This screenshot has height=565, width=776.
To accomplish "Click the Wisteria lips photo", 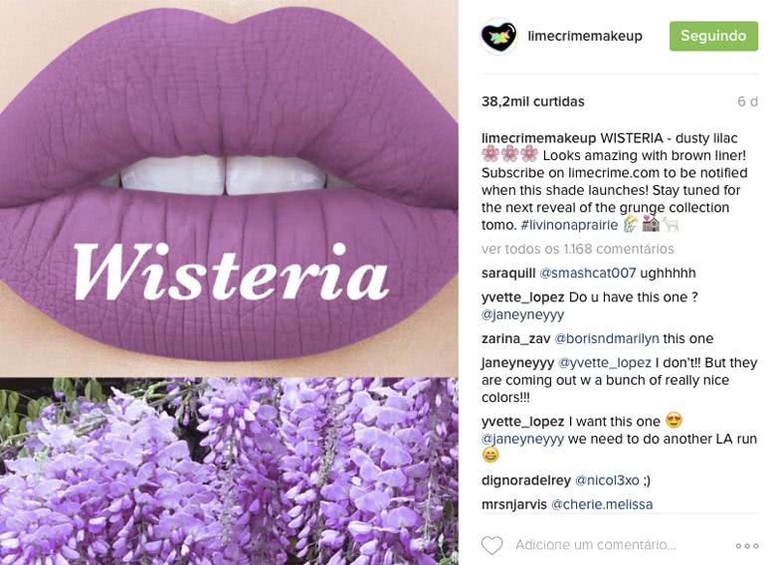I will (229, 188).
